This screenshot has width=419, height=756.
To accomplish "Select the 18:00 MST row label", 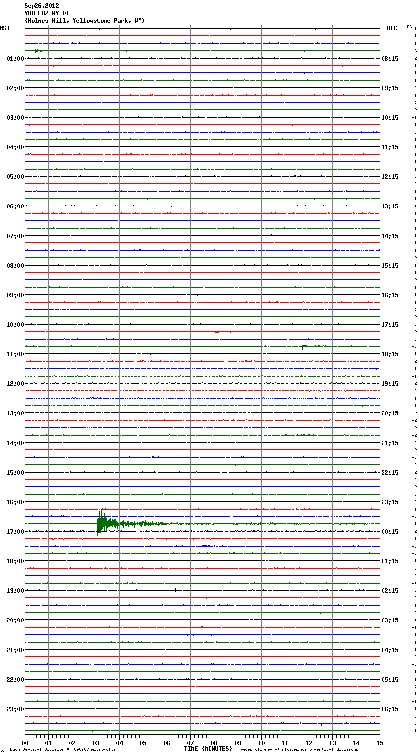I will [x=15, y=561].
